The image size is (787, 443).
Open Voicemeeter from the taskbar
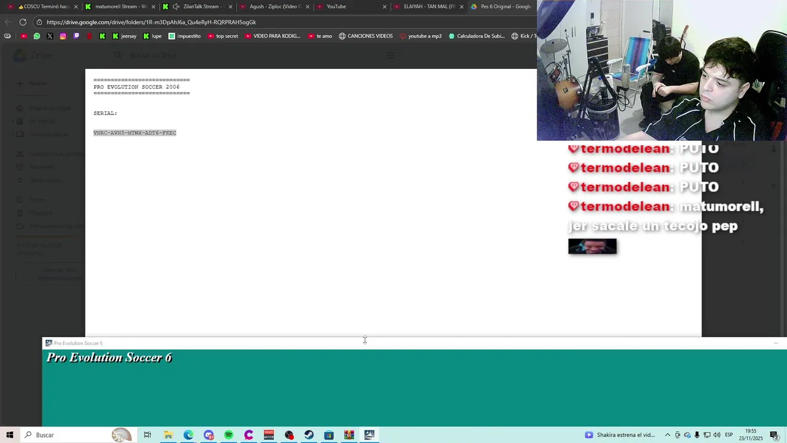(x=269, y=435)
